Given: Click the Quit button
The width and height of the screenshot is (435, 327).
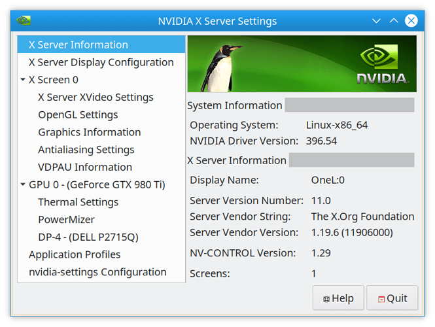Looking at the screenshot, I should tap(392, 298).
